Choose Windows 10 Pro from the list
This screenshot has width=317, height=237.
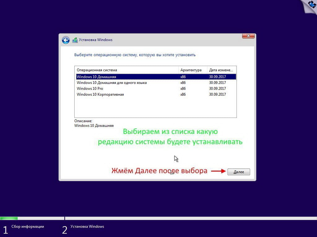tap(90, 89)
